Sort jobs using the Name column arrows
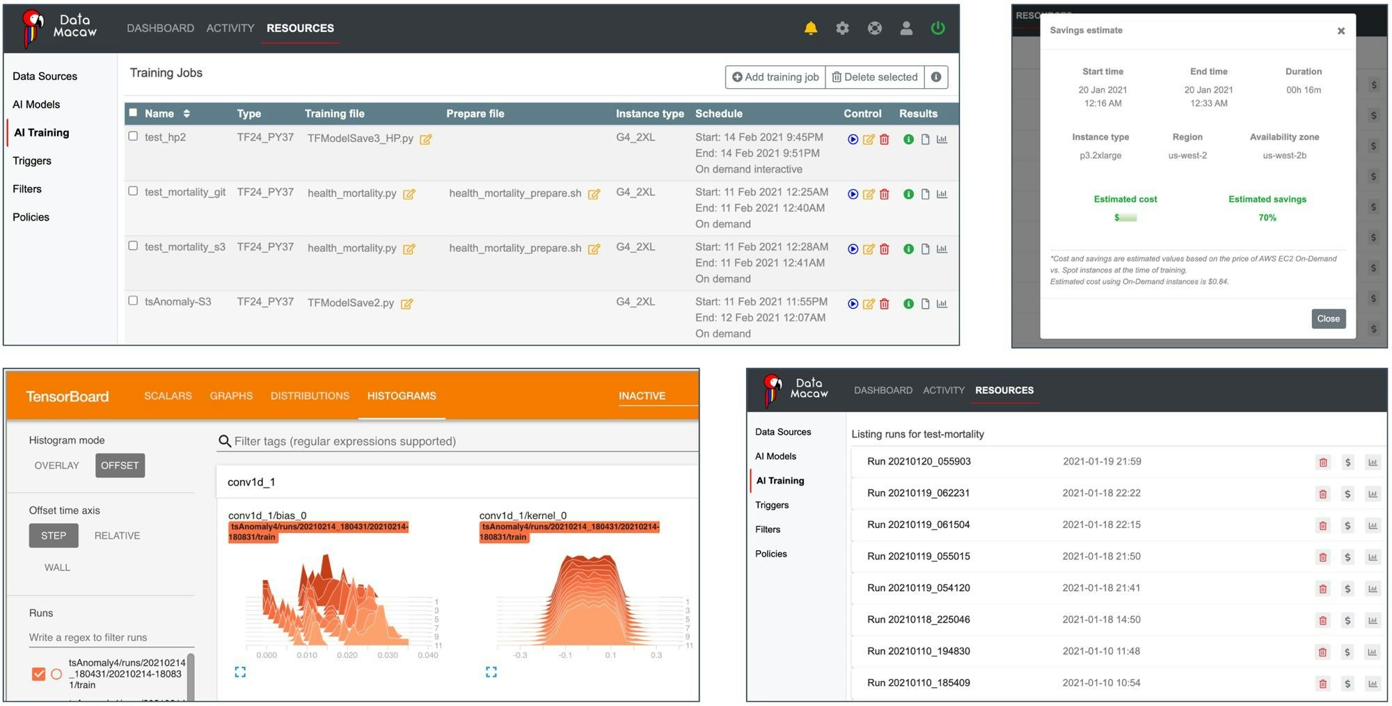Viewport: 1392px width, 706px height. point(187,113)
